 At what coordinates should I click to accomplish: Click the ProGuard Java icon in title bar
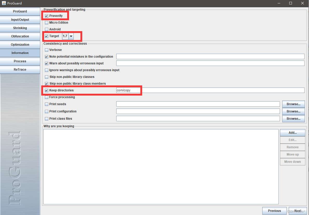pos(4,3)
